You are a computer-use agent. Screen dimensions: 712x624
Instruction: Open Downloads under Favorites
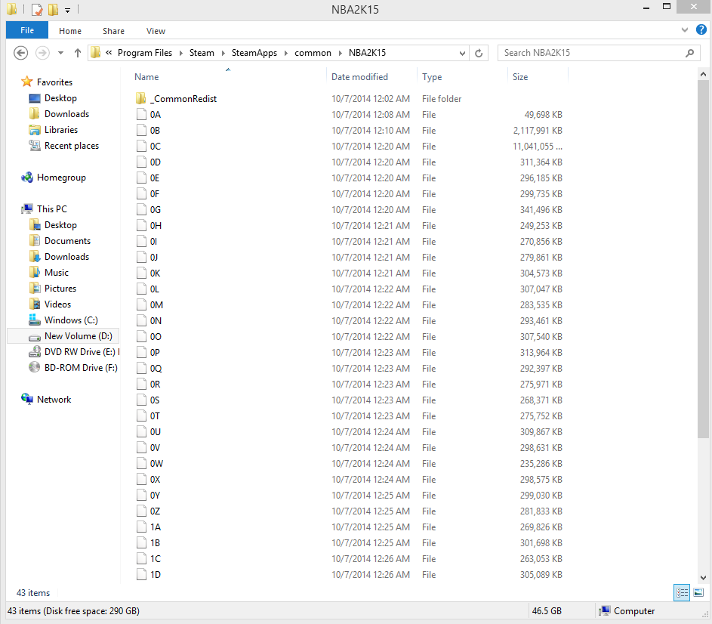tap(66, 114)
